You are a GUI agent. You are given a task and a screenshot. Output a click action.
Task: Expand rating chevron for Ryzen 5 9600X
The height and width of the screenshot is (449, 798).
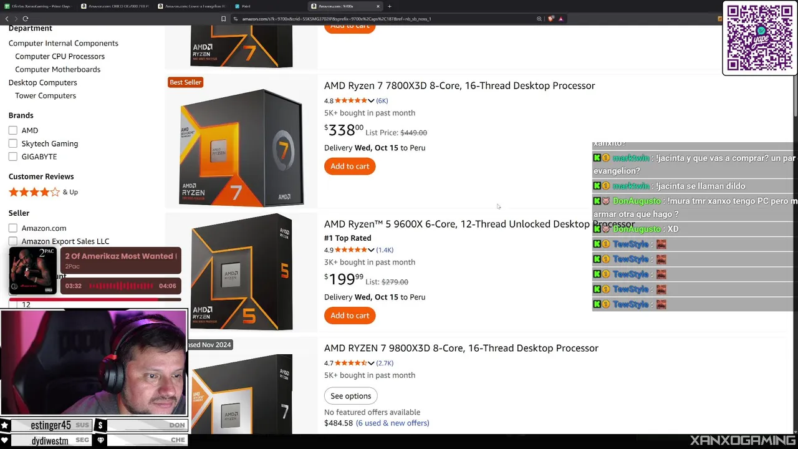click(371, 250)
